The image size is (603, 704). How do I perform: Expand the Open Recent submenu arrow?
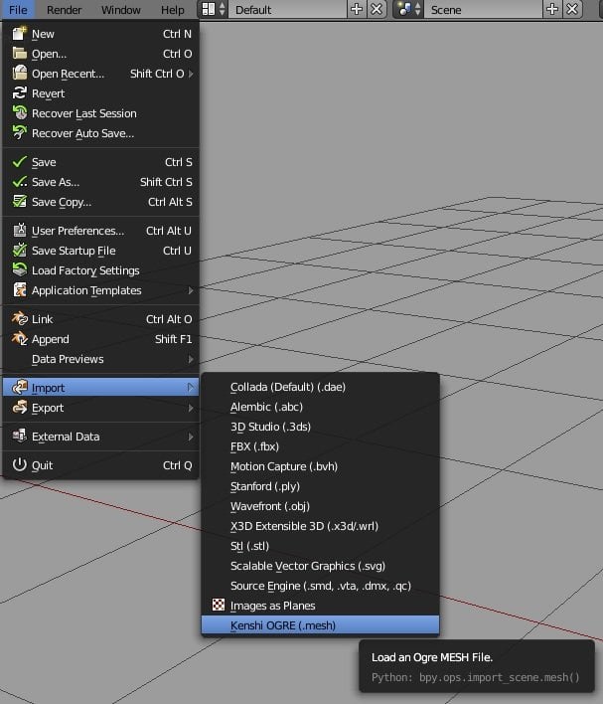tap(191, 74)
